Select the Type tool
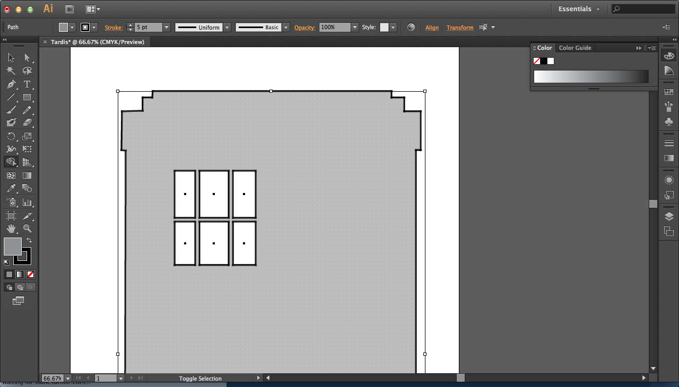Image resolution: width=679 pixels, height=387 pixels. pyautogui.click(x=27, y=84)
